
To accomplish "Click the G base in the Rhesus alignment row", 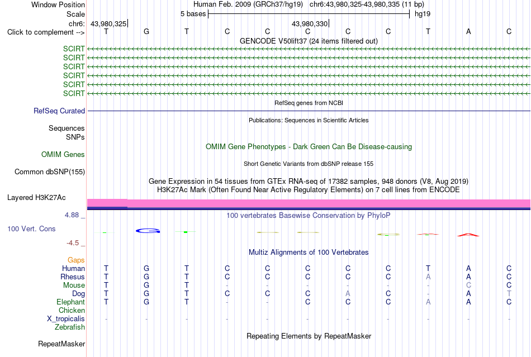I will (146, 277).
